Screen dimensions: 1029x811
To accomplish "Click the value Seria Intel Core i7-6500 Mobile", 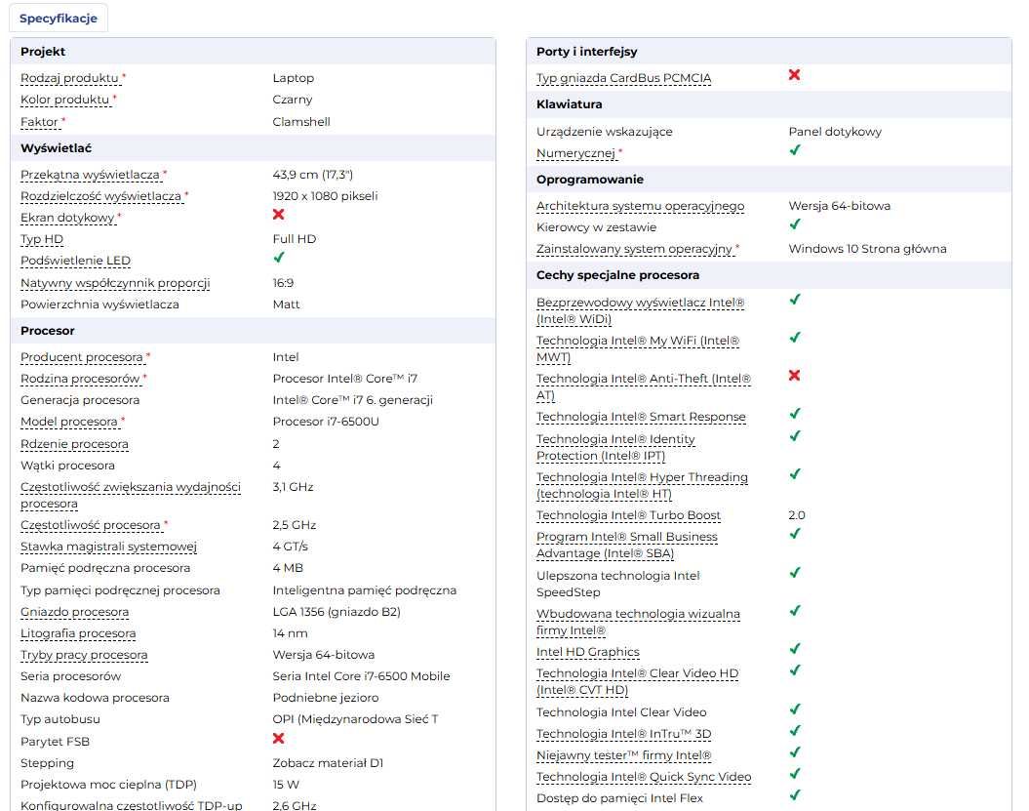I will click(361, 676).
